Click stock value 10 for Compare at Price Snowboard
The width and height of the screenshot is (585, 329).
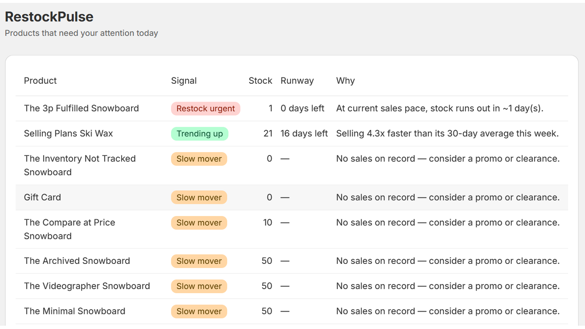(268, 223)
